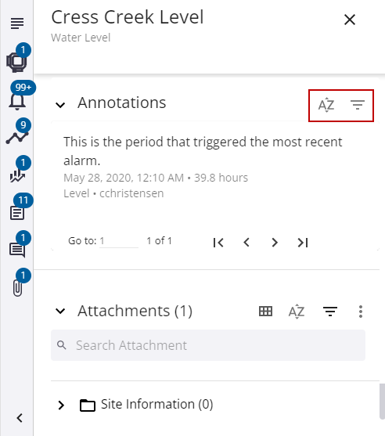The width and height of the screenshot is (385, 436).
Task: Click the Search Attachment field
Action: (208, 345)
